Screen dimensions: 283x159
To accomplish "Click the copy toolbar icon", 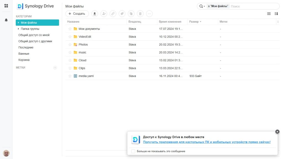I will click(131, 14).
